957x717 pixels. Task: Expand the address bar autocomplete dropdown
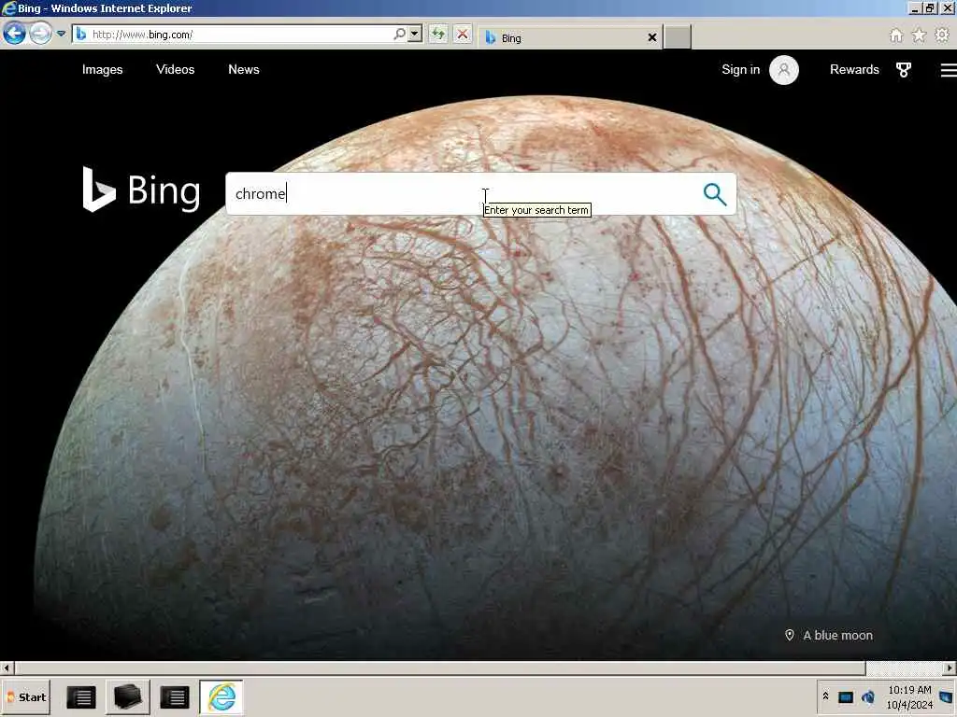415,35
